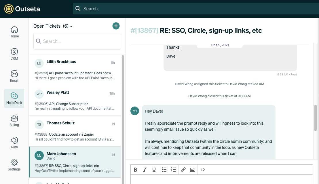319x184 pixels.
Task: Open Settings from the sidebar
Action: [x=14, y=165]
